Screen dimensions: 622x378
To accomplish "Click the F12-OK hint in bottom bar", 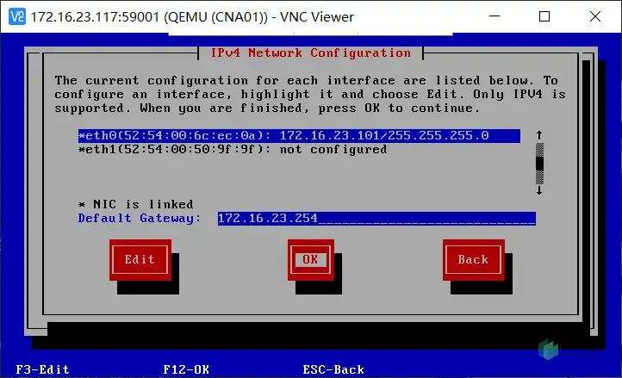I will coord(186,369).
